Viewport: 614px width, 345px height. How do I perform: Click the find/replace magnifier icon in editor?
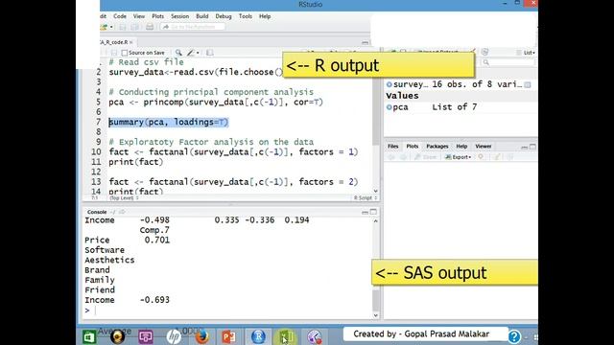(178, 53)
